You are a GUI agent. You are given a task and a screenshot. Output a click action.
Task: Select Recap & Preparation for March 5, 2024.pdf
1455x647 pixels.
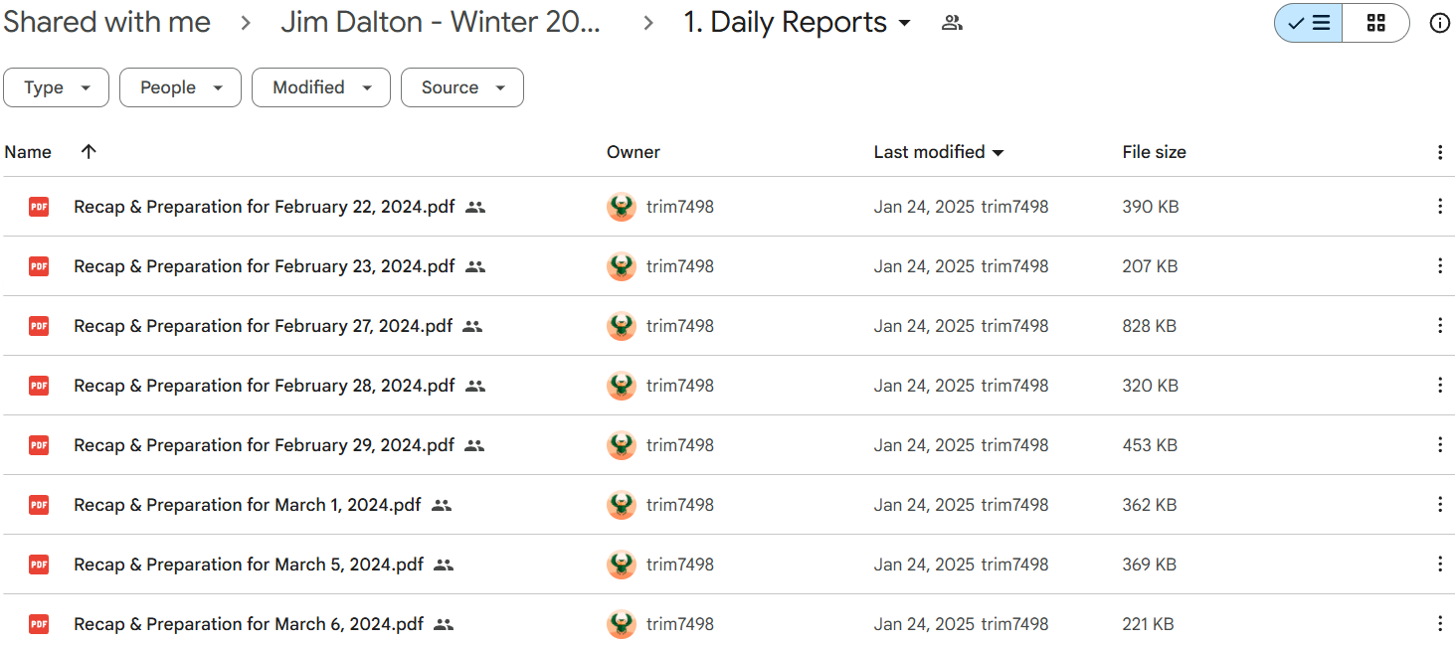pyautogui.click(x=249, y=565)
